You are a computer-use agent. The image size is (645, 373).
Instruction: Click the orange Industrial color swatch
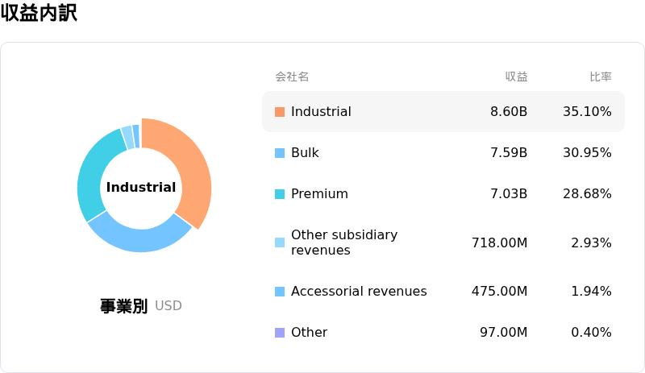click(280, 112)
